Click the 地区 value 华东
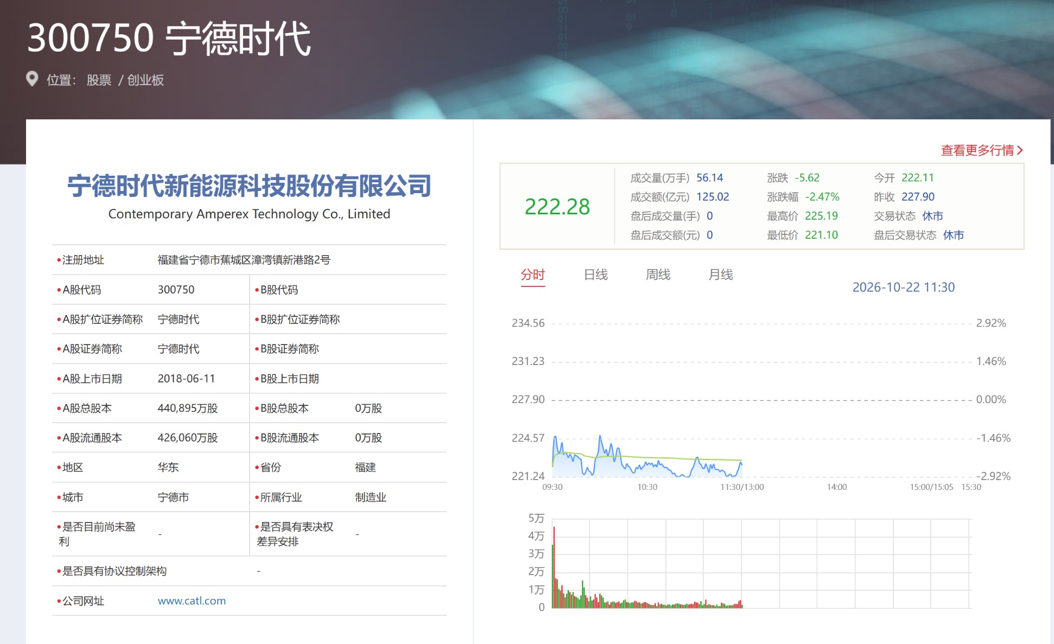This screenshot has width=1054, height=644. [168, 467]
